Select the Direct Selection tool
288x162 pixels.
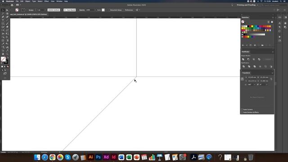point(7,10)
